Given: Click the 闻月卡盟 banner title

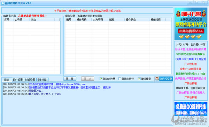Looking at the screenshot, I should coord(191,14).
